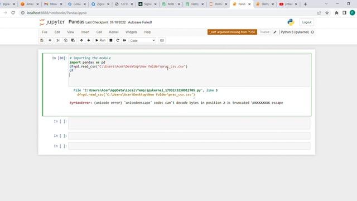Insert a cell below with plus icon
The width and height of the screenshot is (357, 201).
[50, 40]
